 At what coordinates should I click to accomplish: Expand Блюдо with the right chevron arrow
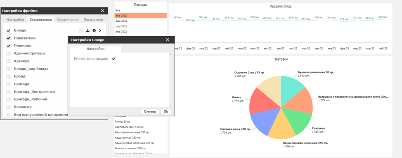click(100, 30)
